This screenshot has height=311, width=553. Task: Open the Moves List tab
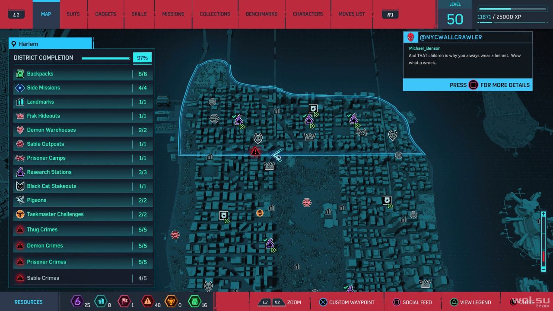click(x=352, y=14)
